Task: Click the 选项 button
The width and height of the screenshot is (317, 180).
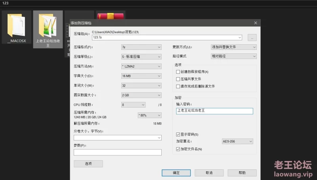Action: click(x=88, y=164)
